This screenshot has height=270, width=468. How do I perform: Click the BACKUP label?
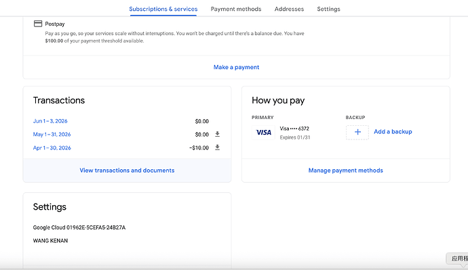(355, 118)
